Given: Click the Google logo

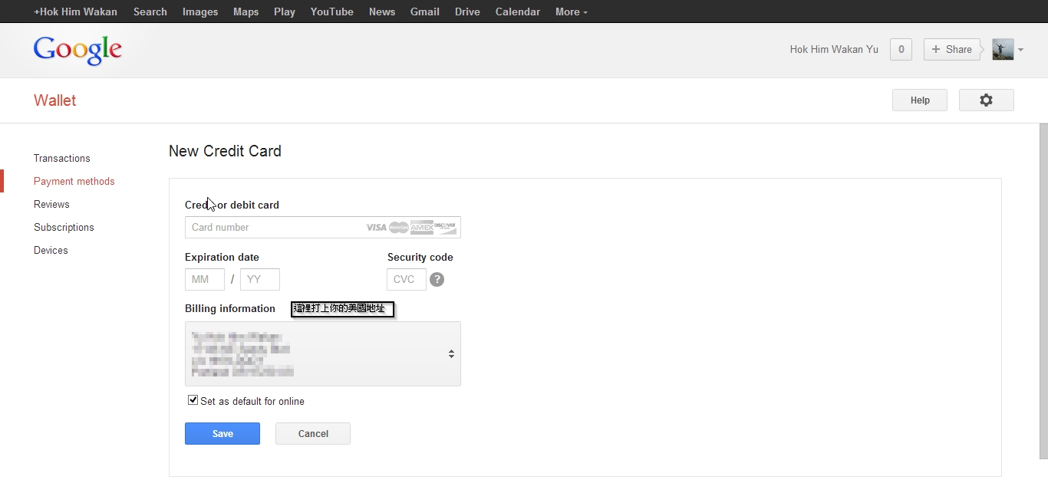Looking at the screenshot, I should click(77, 50).
